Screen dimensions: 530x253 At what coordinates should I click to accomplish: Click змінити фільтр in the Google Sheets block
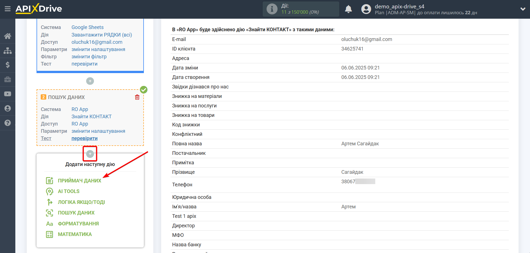pos(89,56)
